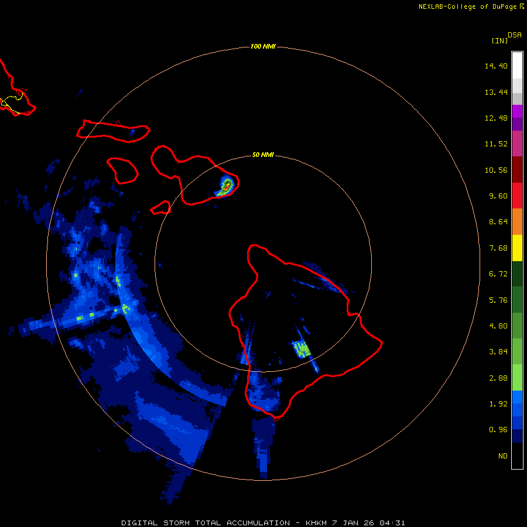Image resolution: width=527 pixels, height=527 pixels.
Task: Click the 6.72 scale value
Action: click(x=498, y=274)
